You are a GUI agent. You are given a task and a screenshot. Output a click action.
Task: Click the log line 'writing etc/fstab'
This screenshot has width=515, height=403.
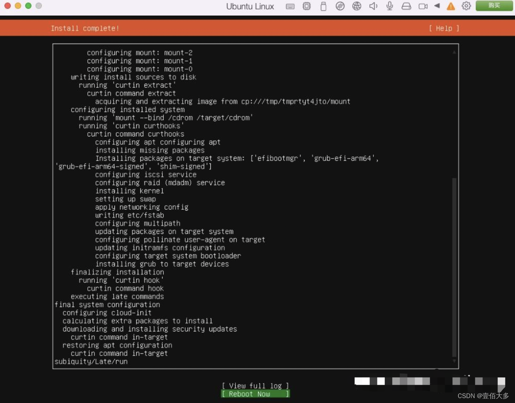coord(130,215)
